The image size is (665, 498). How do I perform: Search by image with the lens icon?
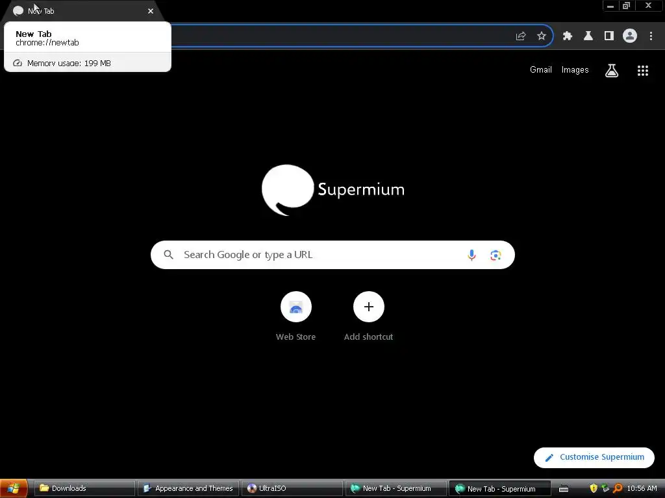[x=496, y=255]
